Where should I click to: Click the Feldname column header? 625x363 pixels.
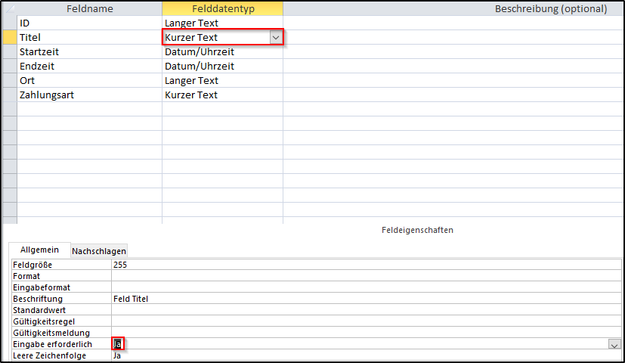pos(89,8)
